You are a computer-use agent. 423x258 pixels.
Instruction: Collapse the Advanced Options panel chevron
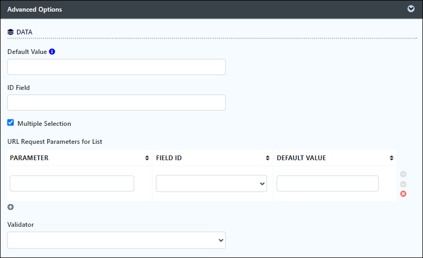pyautogui.click(x=411, y=9)
